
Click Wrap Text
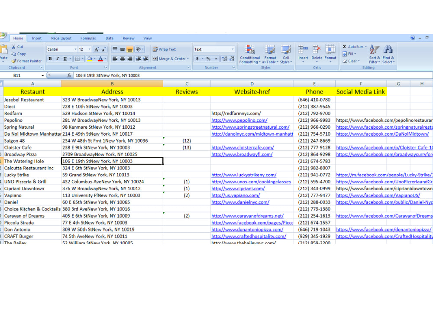coord(164,49)
